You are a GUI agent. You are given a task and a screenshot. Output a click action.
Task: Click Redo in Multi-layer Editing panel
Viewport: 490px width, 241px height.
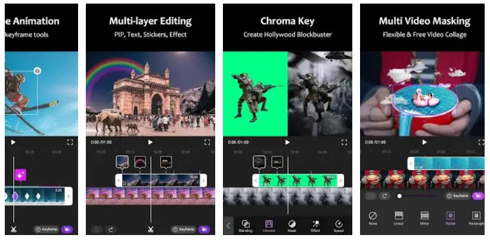[x=111, y=230]
